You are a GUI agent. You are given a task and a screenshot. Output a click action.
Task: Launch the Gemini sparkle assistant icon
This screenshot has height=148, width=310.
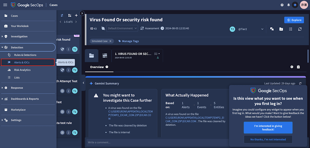pos(295,5)
